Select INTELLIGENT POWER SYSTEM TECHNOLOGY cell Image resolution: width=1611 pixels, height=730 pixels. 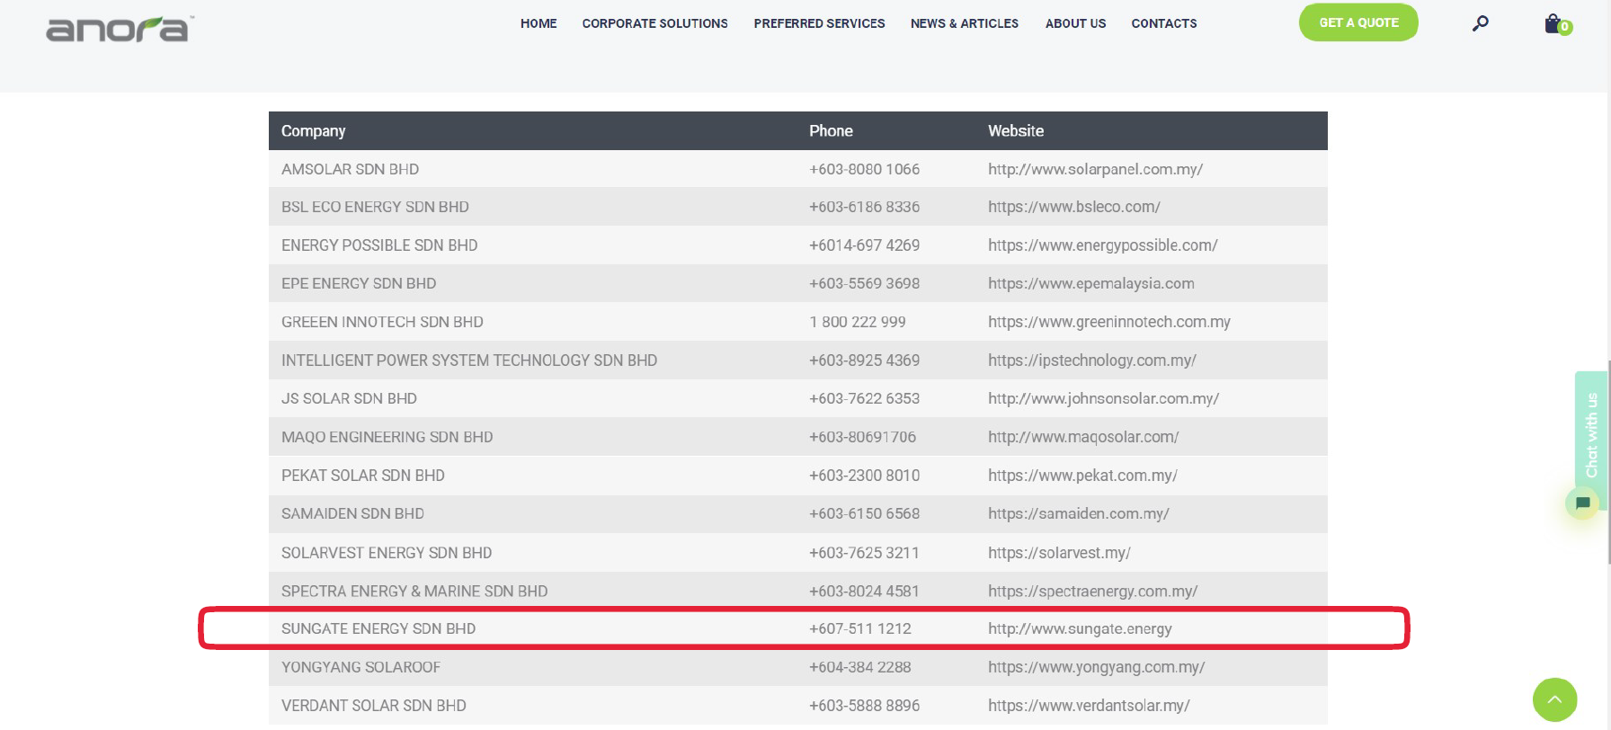pyautogui.click(x=469, y=361)
